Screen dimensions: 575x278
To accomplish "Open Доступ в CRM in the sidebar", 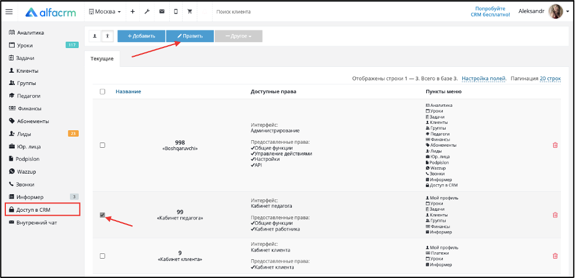I will click(x=42, y=209).
